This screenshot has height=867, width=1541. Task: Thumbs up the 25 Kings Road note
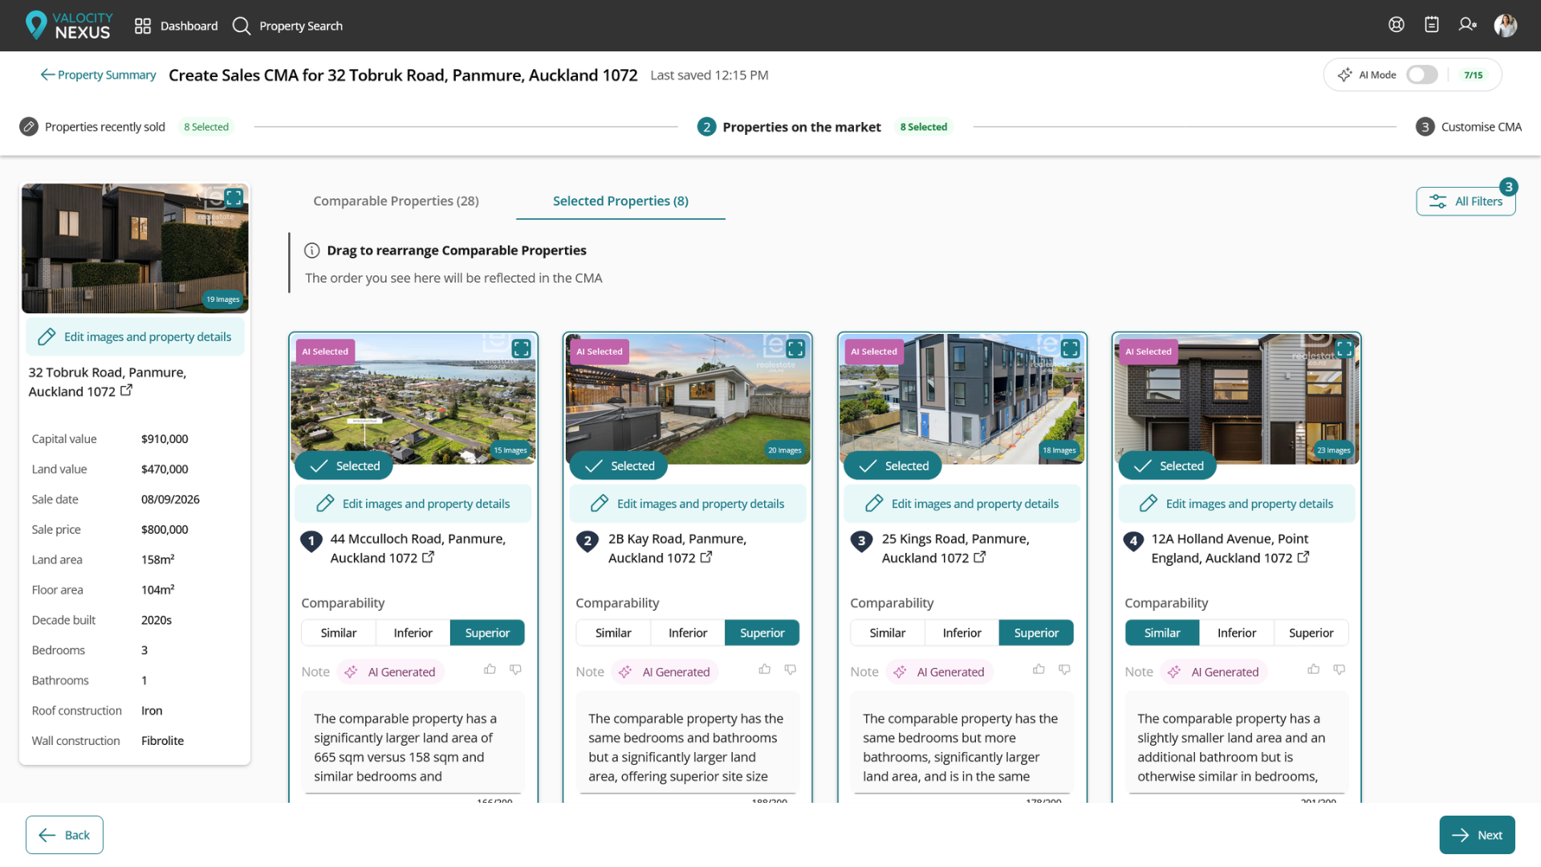point(1039,670)
